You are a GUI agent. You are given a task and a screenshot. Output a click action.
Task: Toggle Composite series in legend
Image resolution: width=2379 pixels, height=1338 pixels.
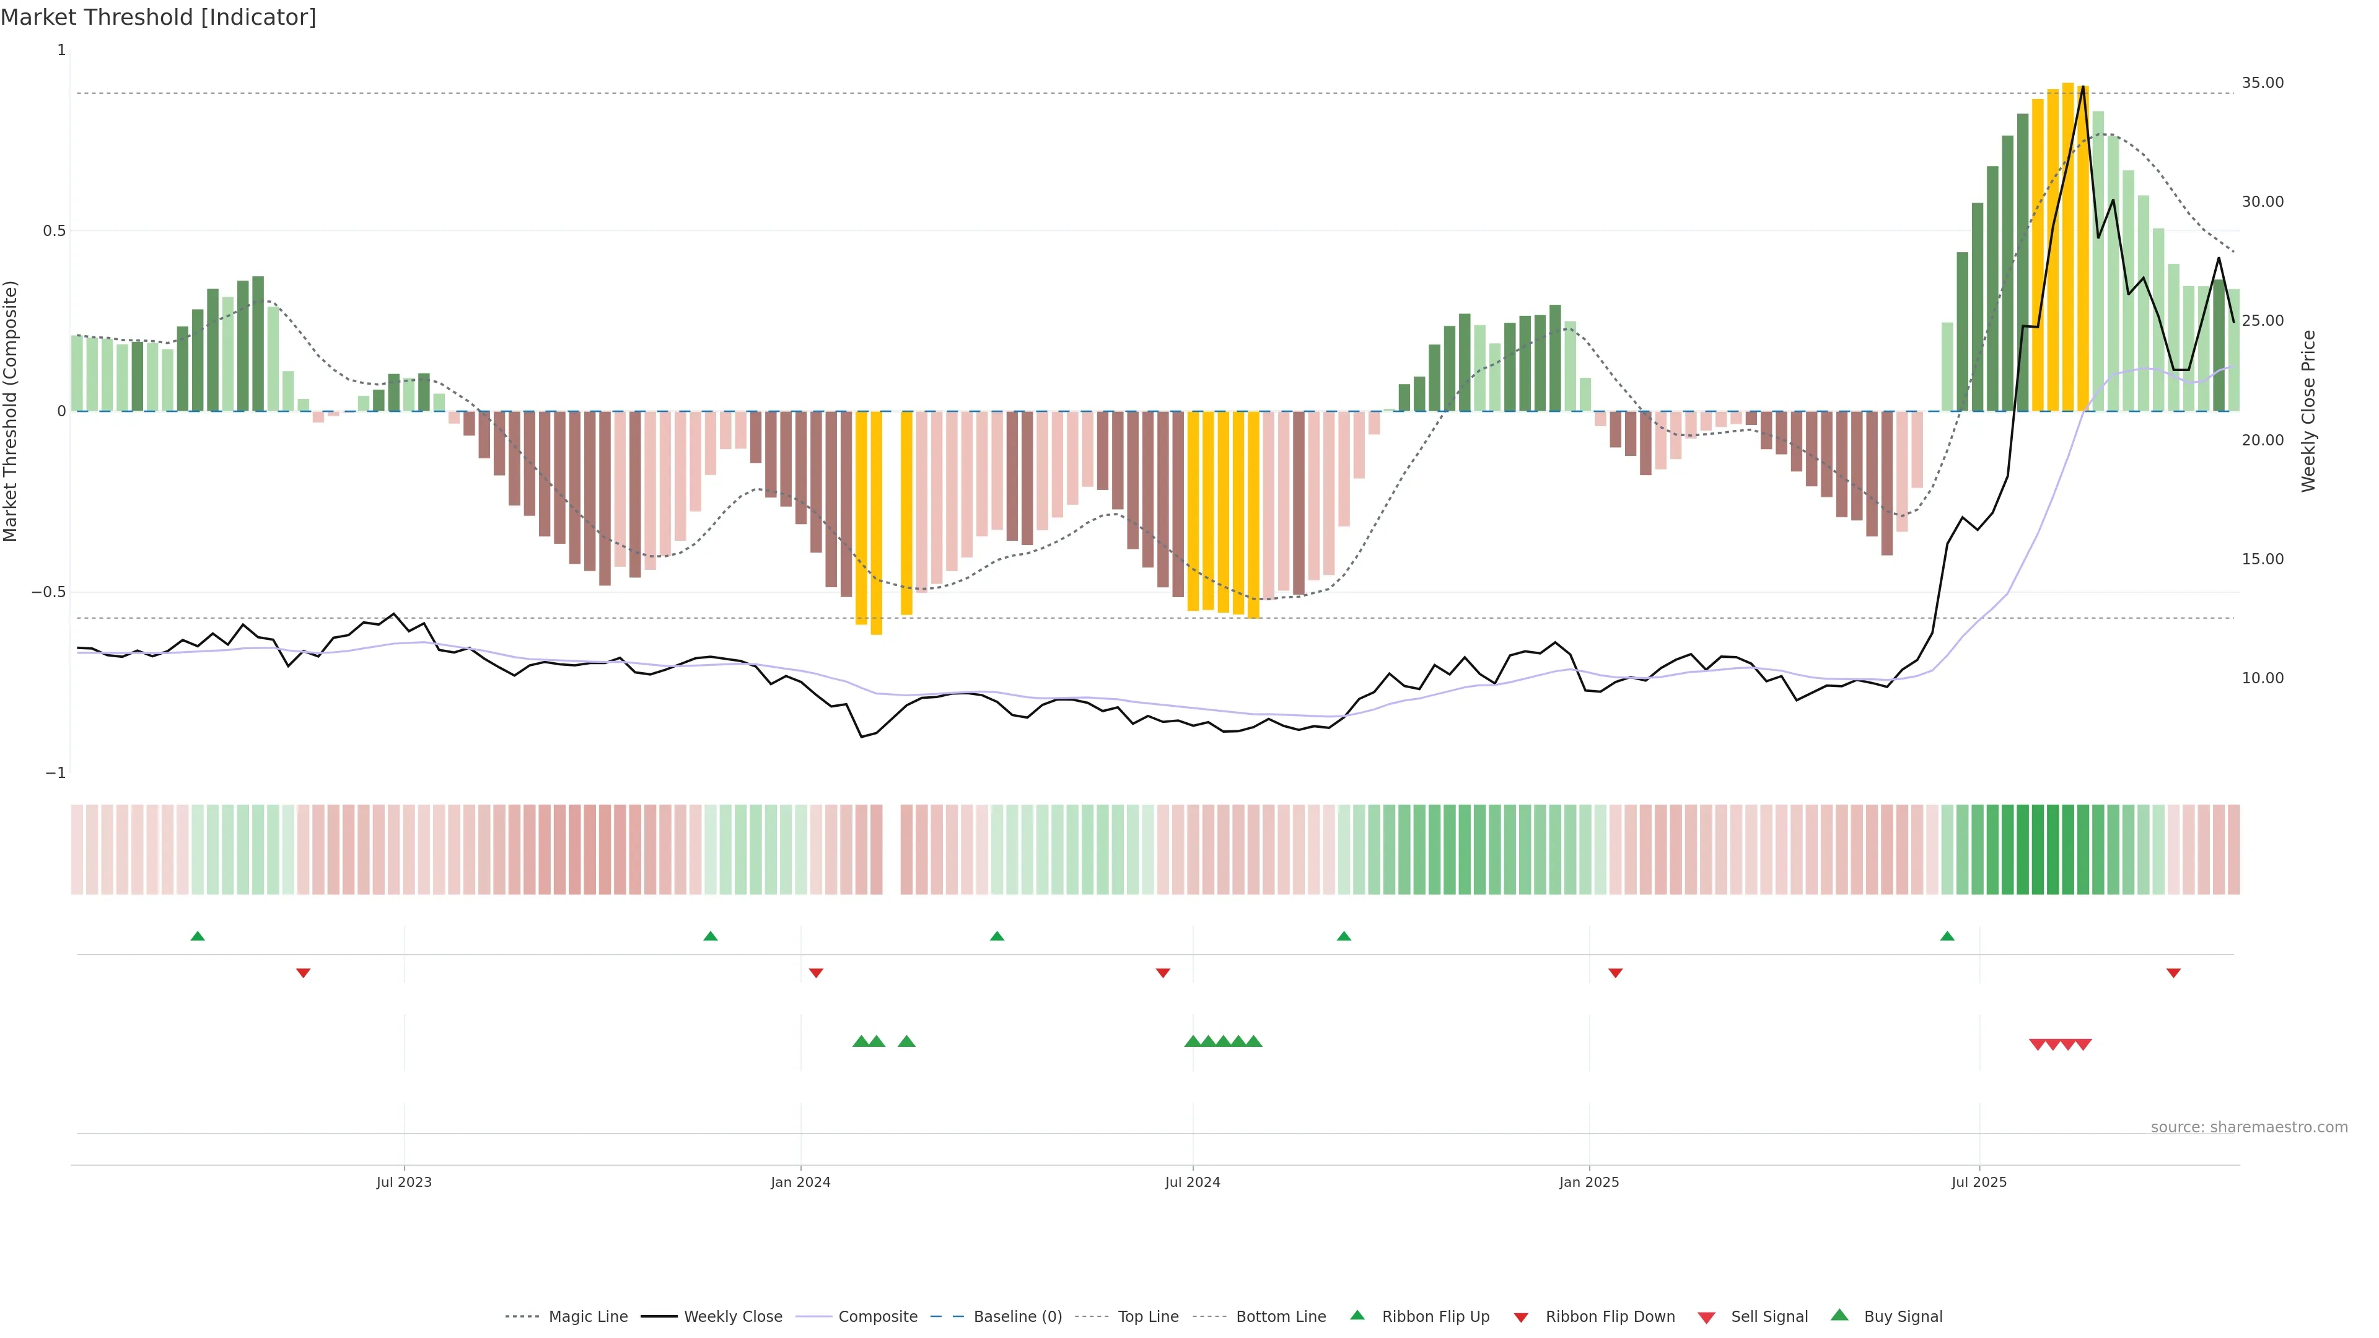coord(877,1316)
